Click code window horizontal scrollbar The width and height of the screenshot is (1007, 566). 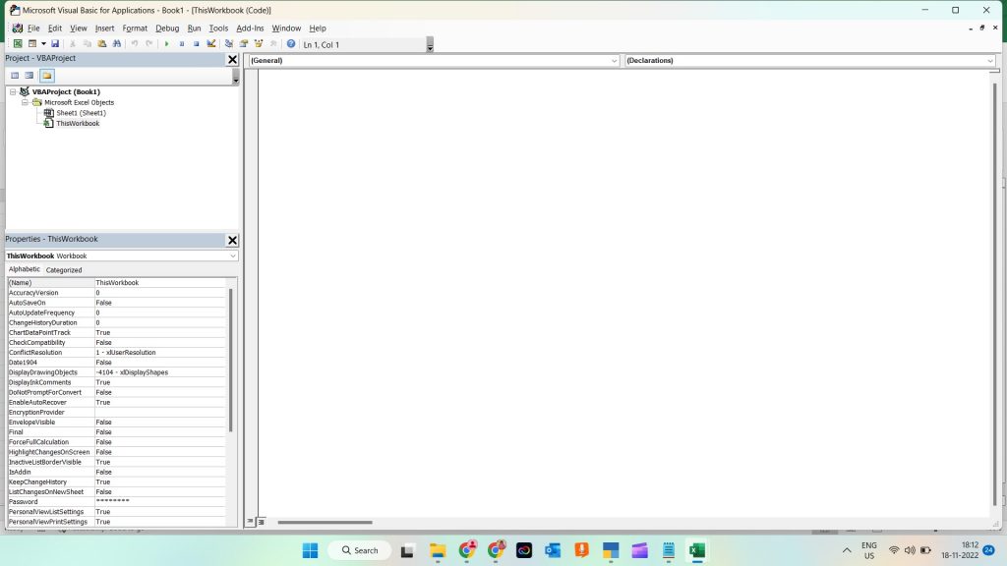[325, 523]
